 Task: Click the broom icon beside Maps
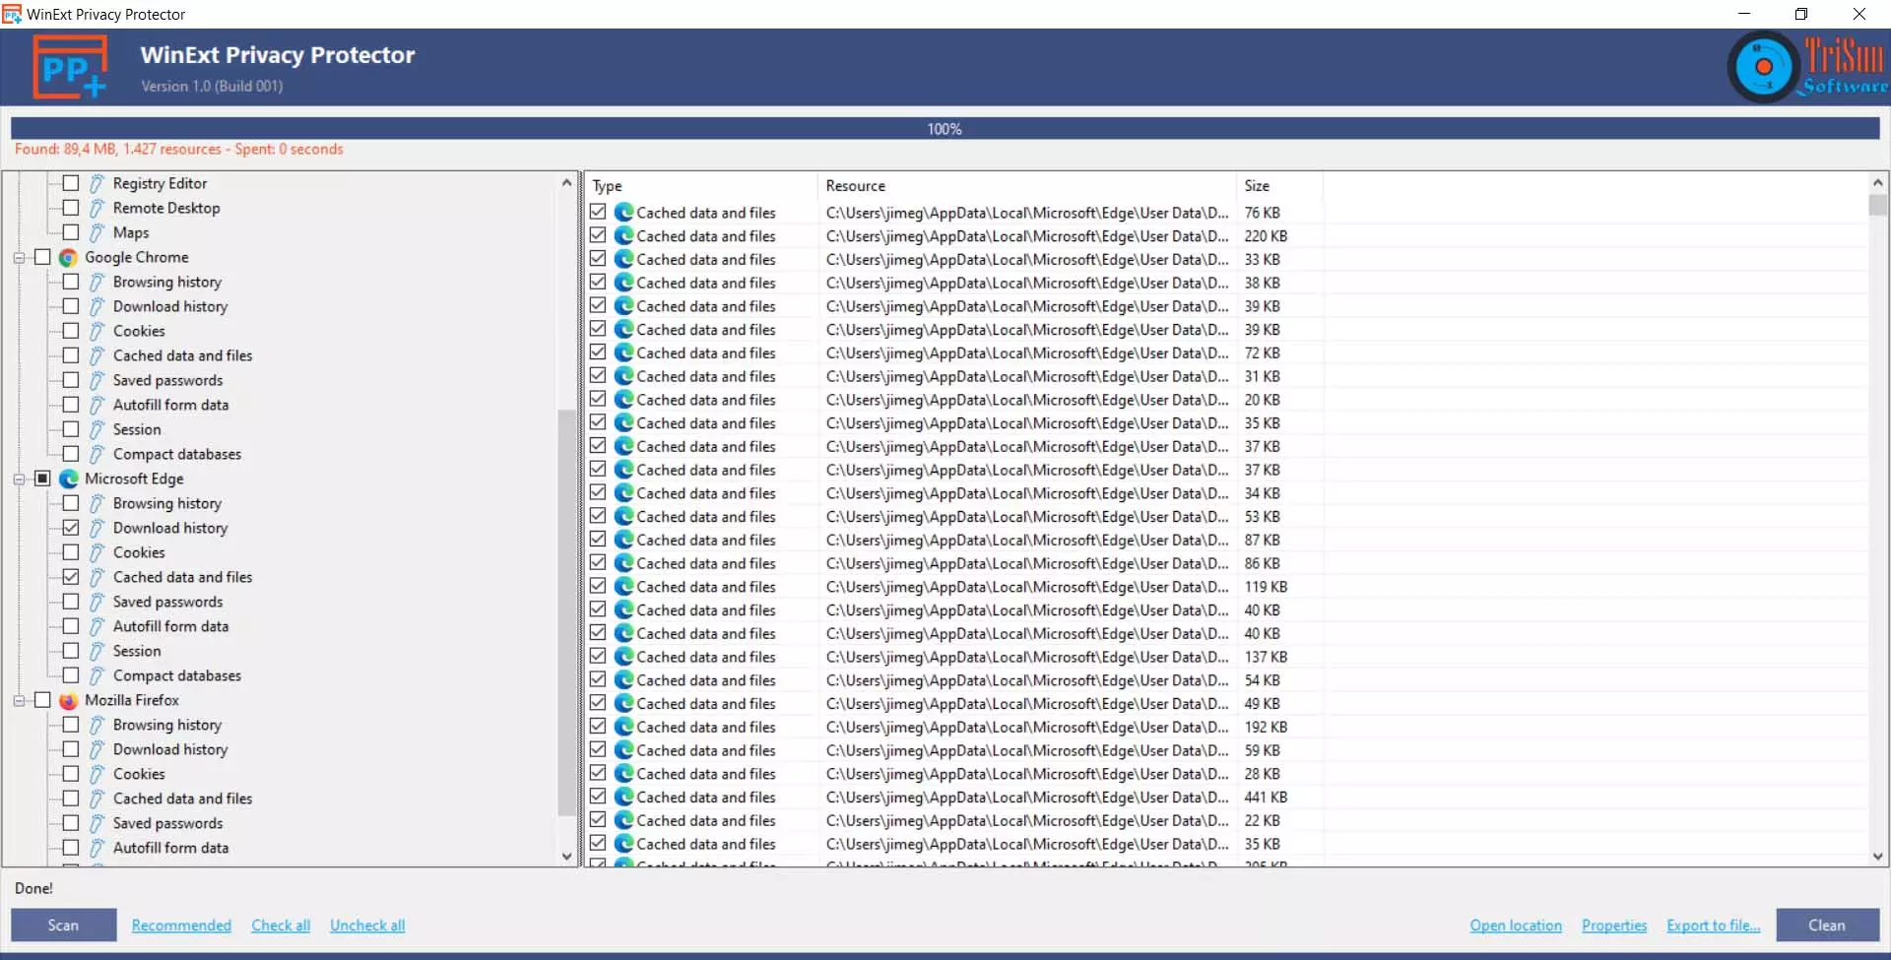point(97,232)
